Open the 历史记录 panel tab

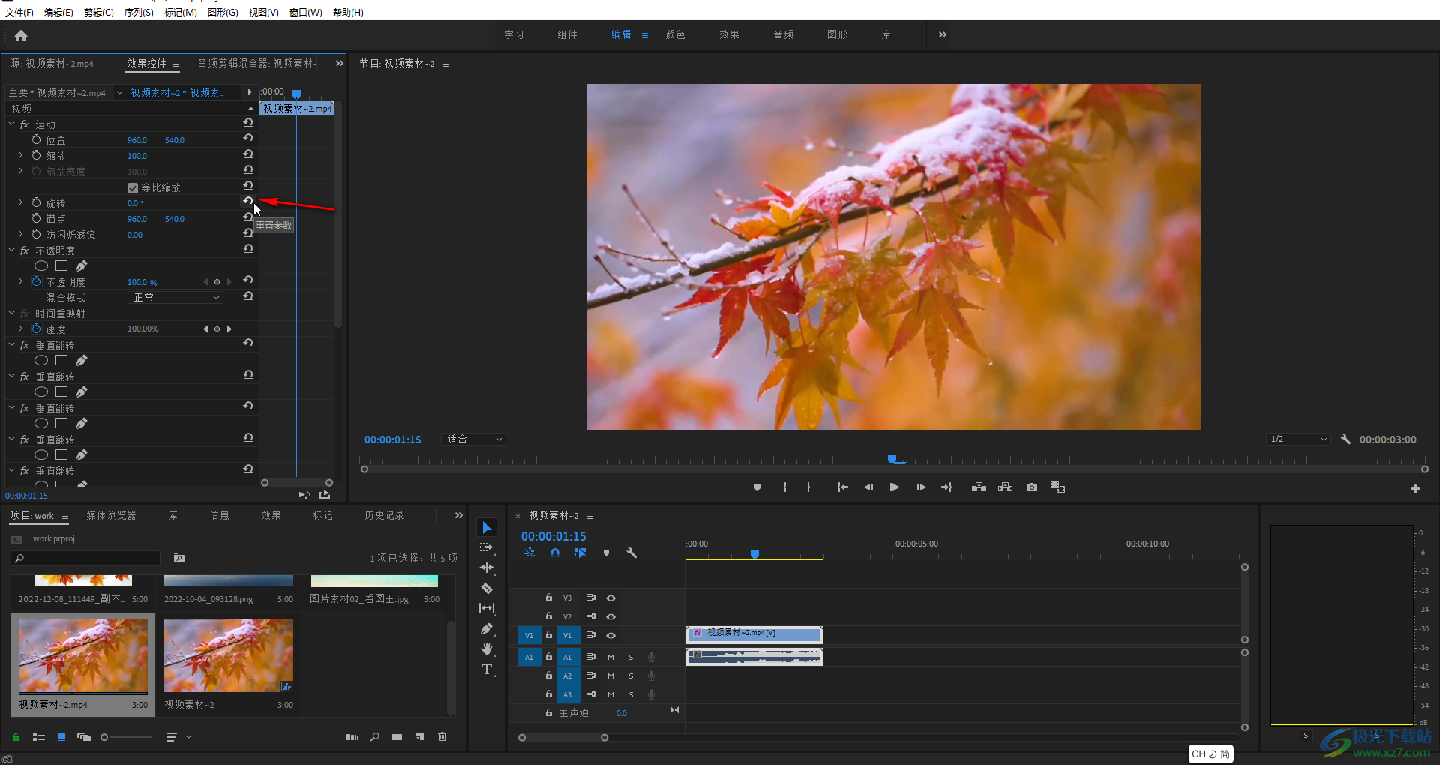point(384,515)
